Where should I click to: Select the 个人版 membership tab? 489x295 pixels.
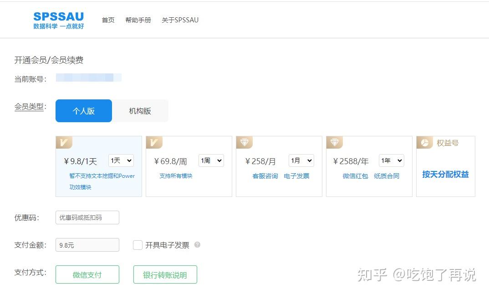tap(83, 110)
